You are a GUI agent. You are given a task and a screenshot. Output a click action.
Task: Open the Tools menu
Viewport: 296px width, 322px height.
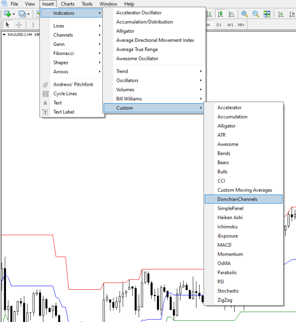point(87,4)
